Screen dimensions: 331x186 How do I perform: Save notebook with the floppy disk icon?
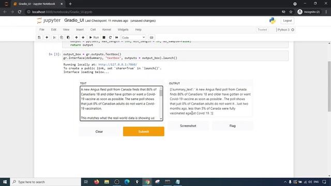click(x=39, y=38)
